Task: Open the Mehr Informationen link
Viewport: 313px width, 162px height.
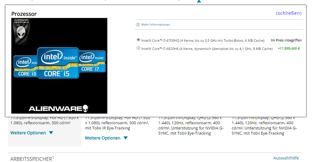Action: pos(156,25)
